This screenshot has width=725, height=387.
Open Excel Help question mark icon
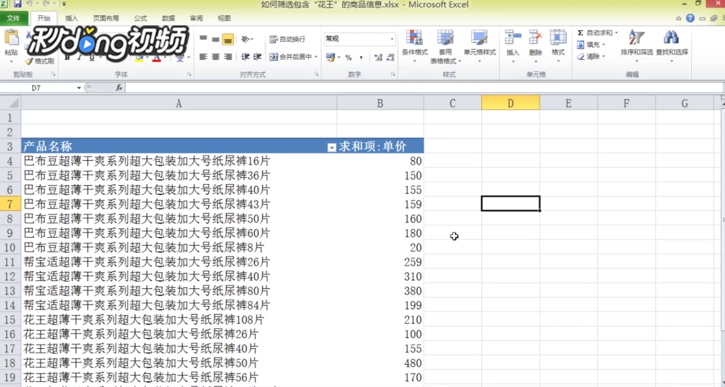[690, 18]
